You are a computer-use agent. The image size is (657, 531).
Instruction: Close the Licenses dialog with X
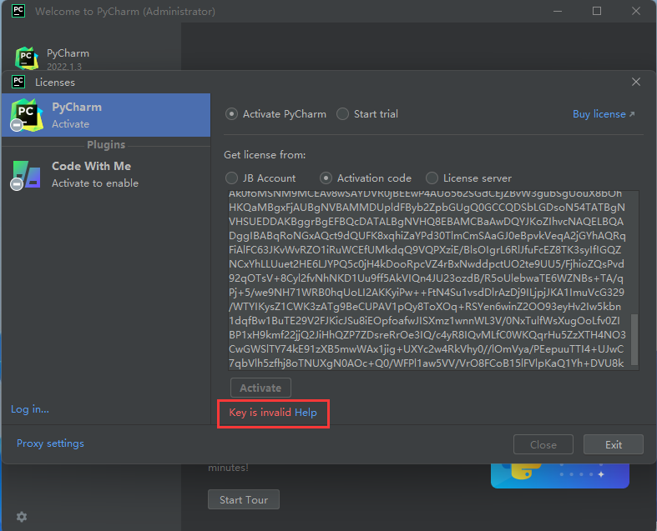coord(635,82)
